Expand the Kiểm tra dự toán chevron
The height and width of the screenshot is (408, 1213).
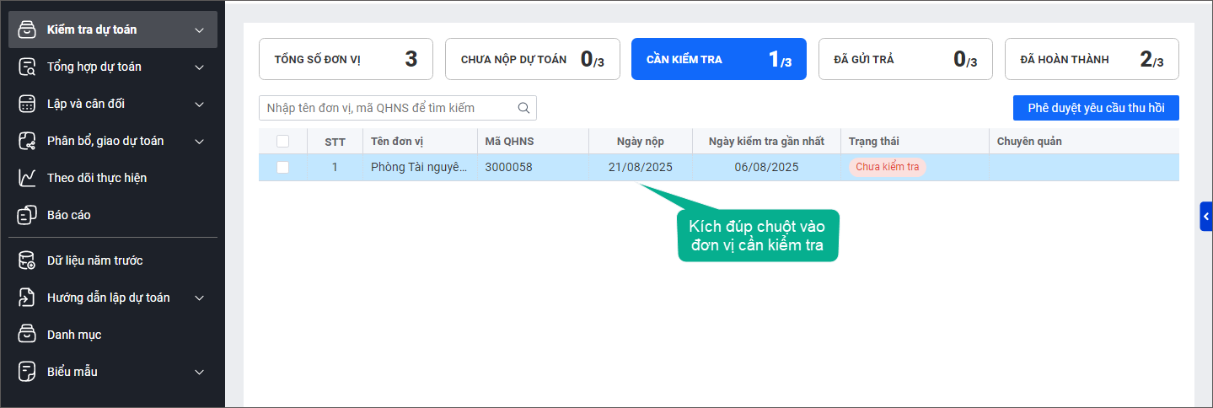[199, 30]
